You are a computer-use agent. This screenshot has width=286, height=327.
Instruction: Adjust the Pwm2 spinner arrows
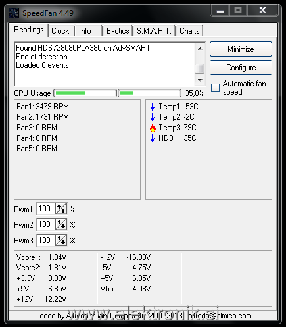(x=61, y=224)
